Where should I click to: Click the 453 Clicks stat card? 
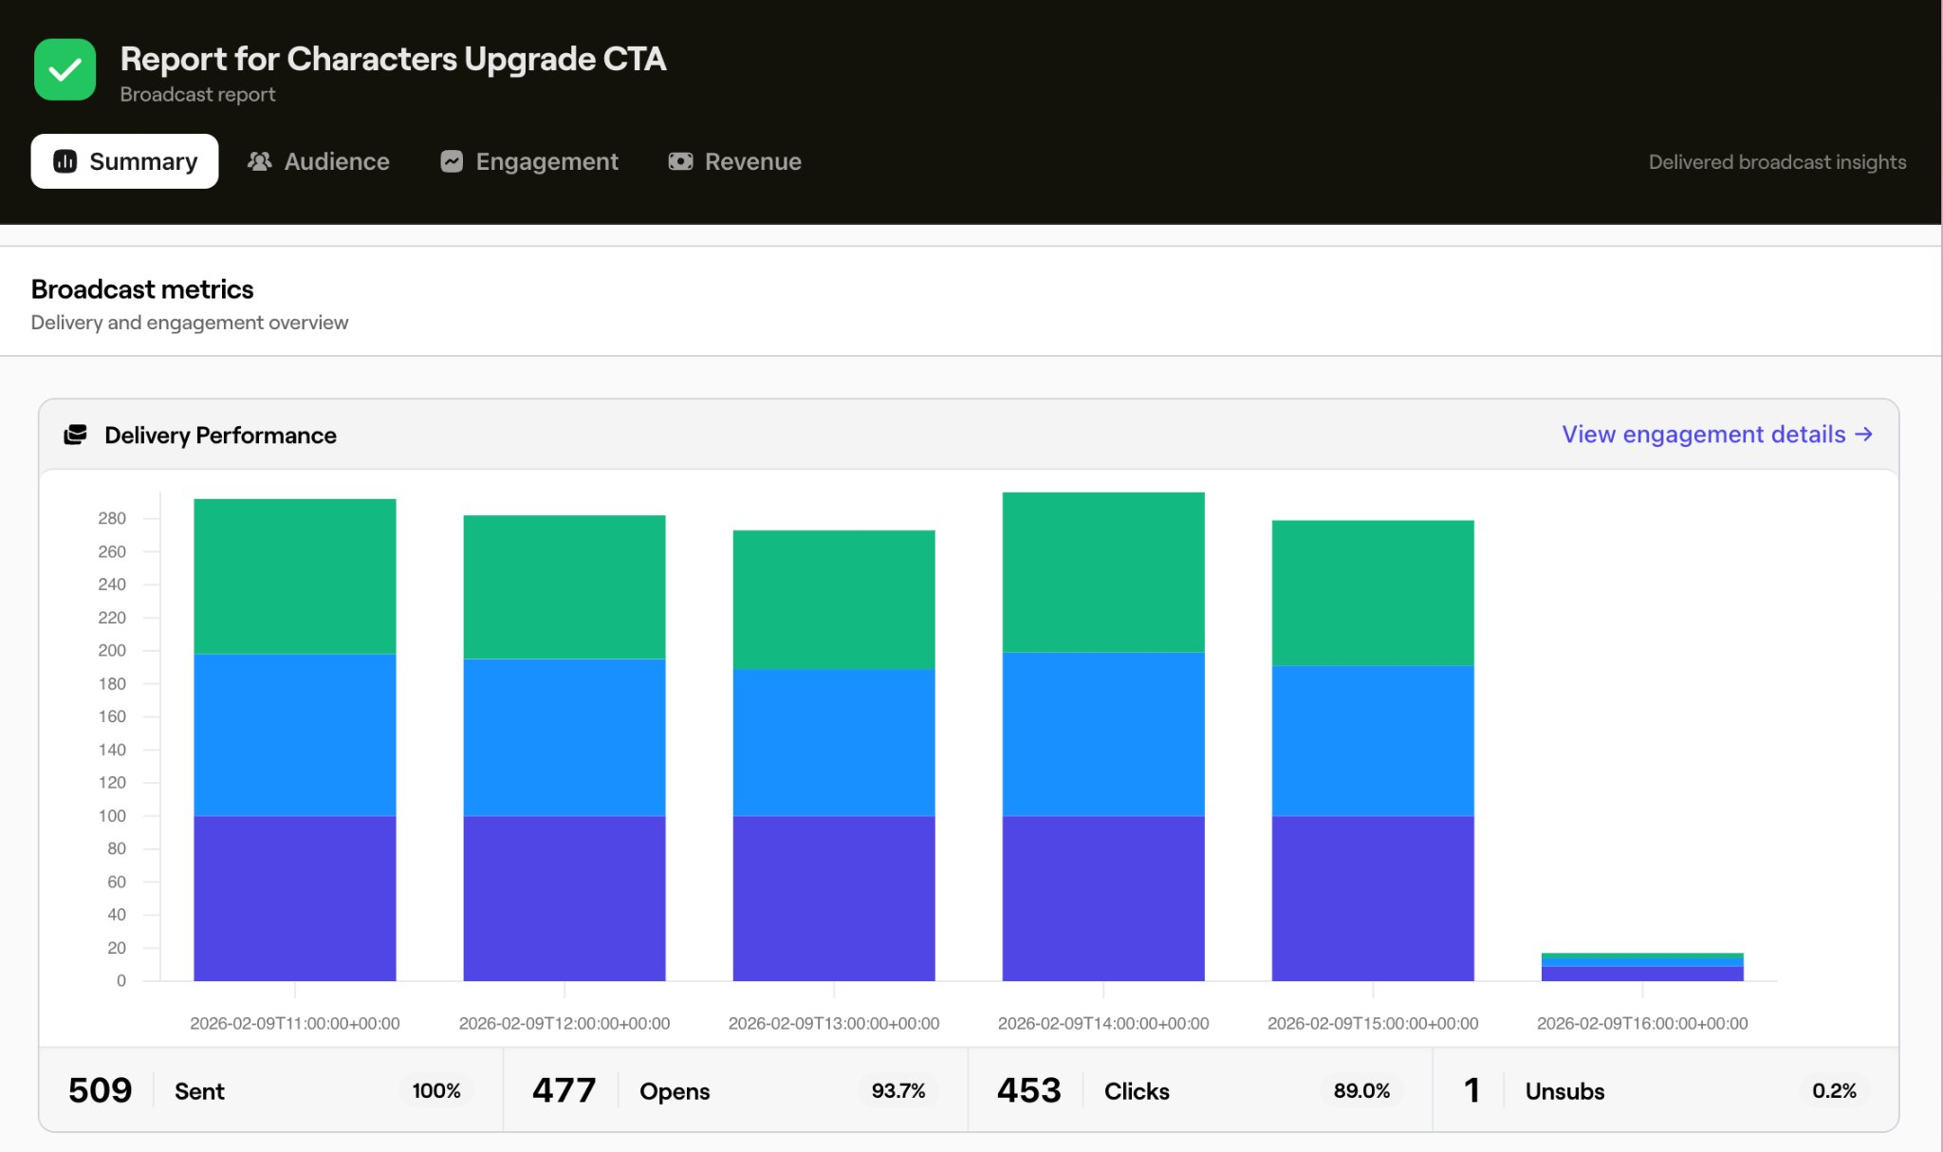(x=1199, y=1090)
